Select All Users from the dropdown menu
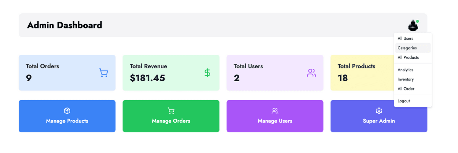Viewport: 458px width, 153px height. [405, 38]
